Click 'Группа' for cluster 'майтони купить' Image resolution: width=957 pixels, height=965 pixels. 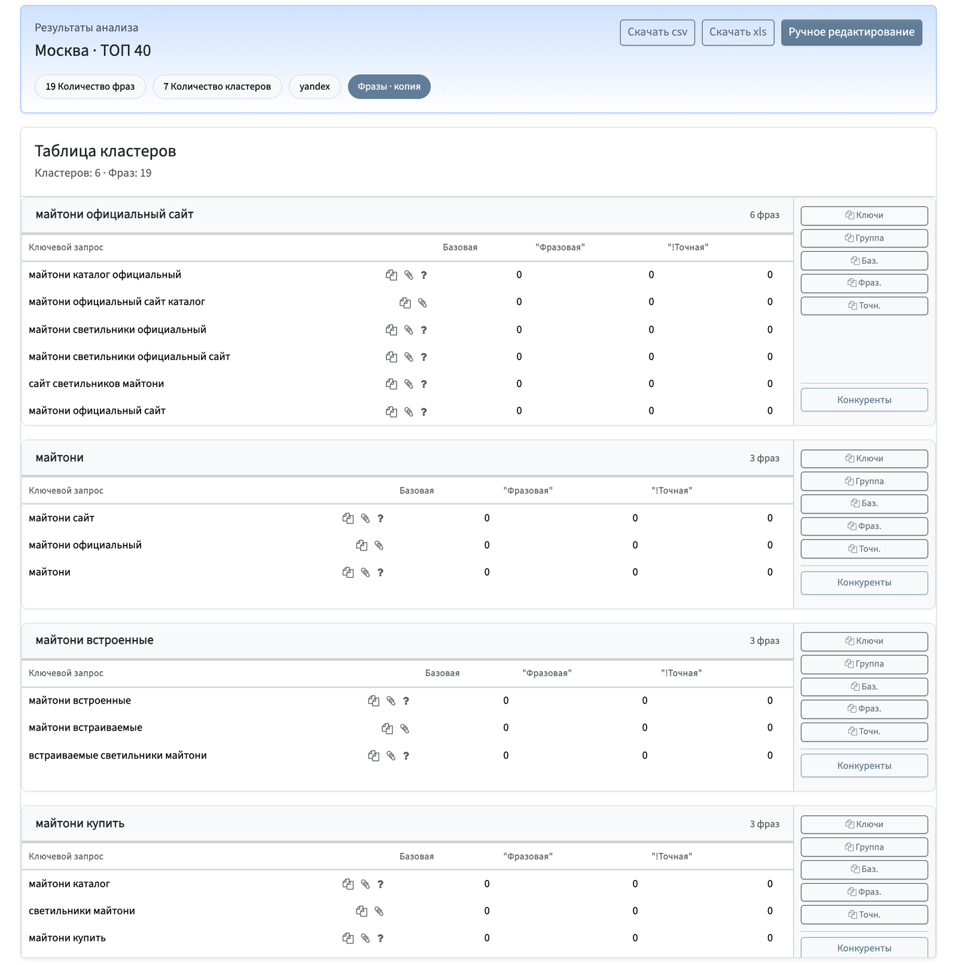864,847
